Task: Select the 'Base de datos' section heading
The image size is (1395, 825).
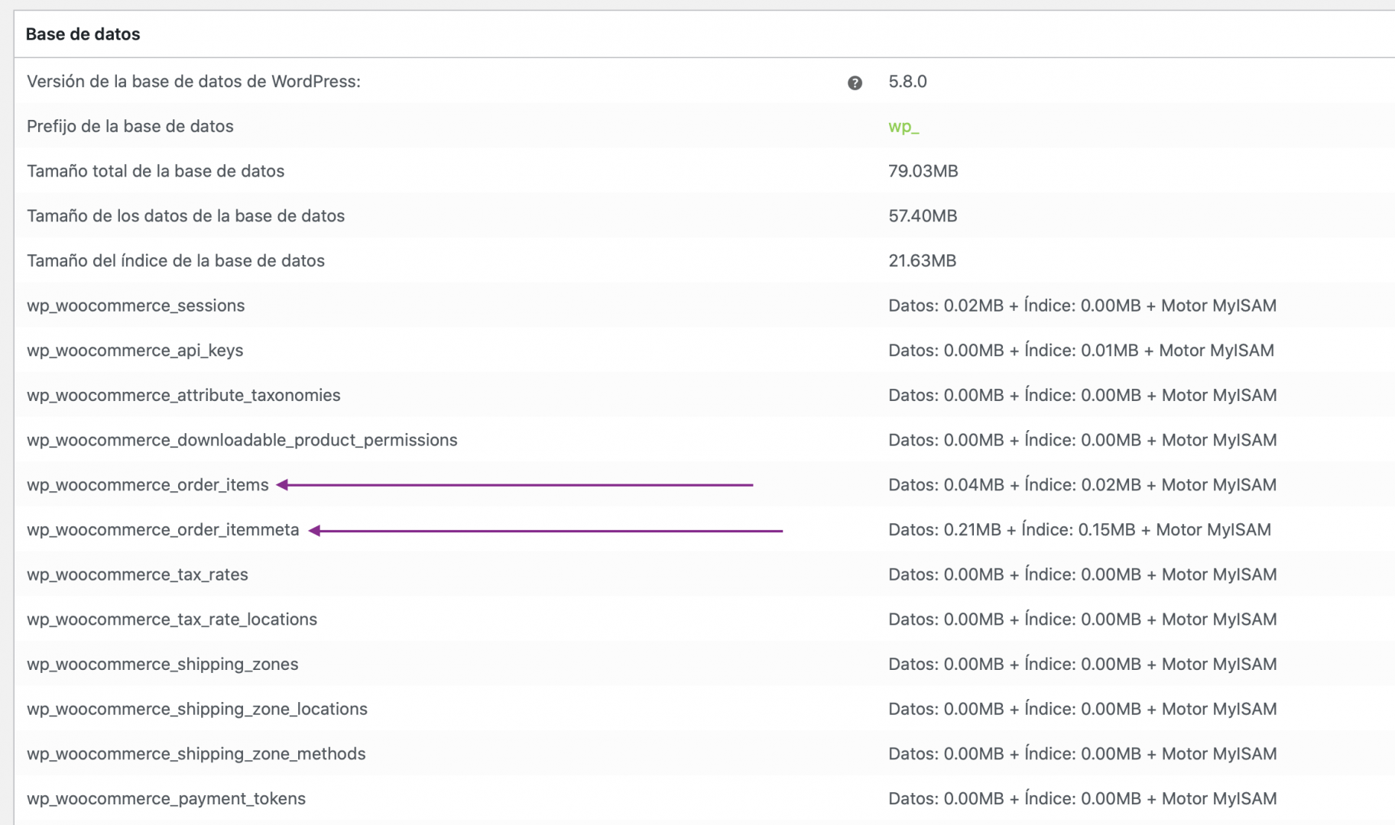Action: point(83,34)
